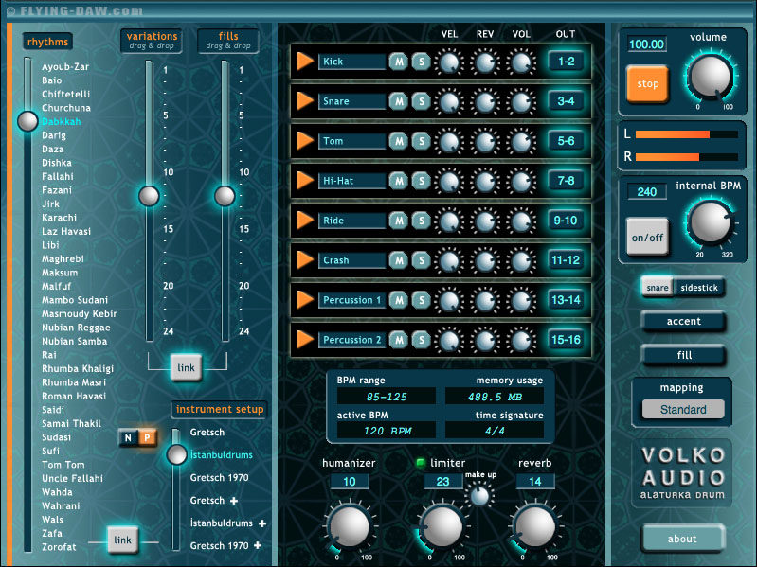
Task: Play the Tom channel preview triangle
Action: (305, 141)
